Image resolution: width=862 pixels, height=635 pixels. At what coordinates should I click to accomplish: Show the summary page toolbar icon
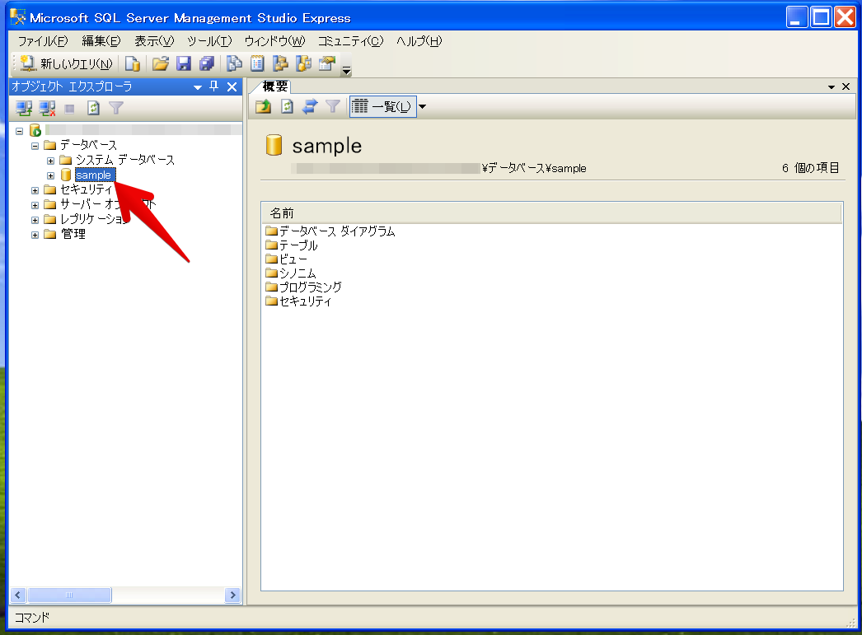click(x=257, y=63)
